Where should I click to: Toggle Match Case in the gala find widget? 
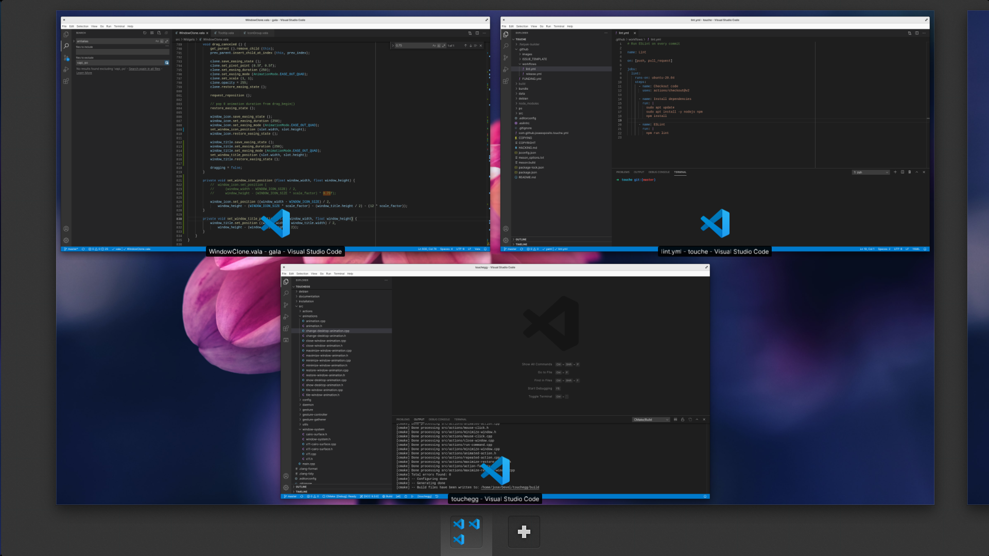[434, 45]
